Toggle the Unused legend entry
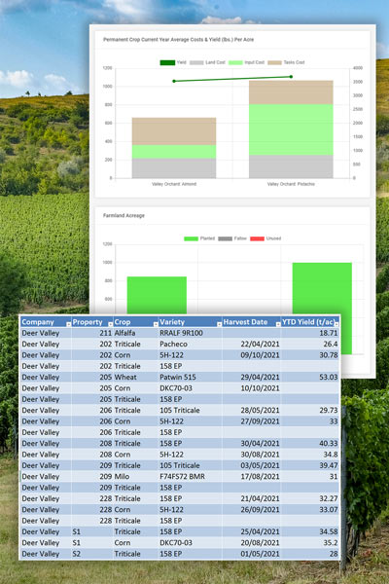This screenshot has width=389, height=584. point(265,238)
